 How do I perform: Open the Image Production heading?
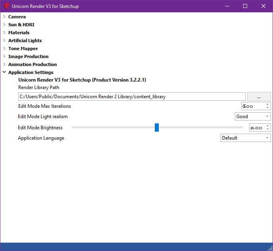tap(28, 56)
